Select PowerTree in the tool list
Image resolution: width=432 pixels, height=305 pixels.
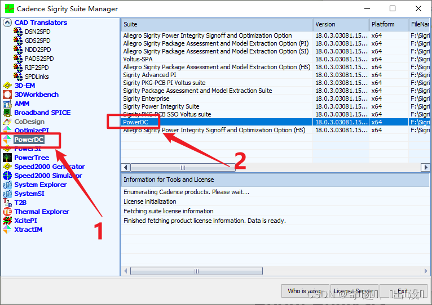pos(32,158)
